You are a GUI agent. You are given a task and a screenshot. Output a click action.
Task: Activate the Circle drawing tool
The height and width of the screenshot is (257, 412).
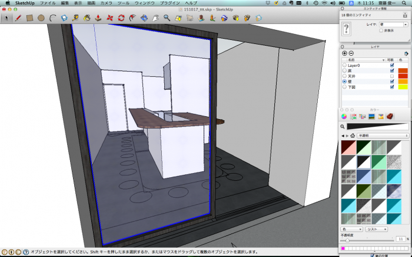[41, 18]
